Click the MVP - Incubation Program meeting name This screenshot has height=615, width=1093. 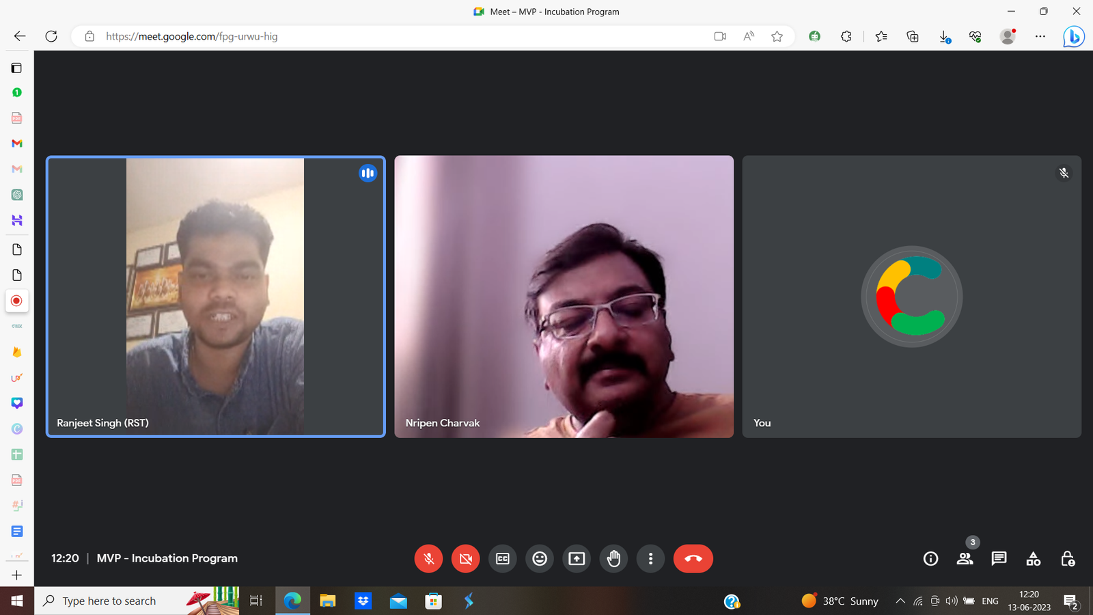(x=167, y=558)
